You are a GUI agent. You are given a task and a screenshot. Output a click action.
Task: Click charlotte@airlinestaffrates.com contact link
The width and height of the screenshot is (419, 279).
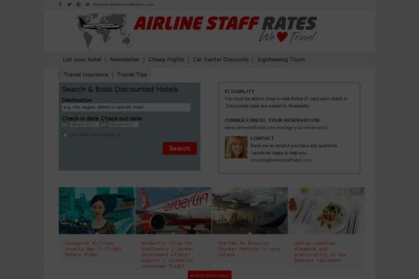281,160
